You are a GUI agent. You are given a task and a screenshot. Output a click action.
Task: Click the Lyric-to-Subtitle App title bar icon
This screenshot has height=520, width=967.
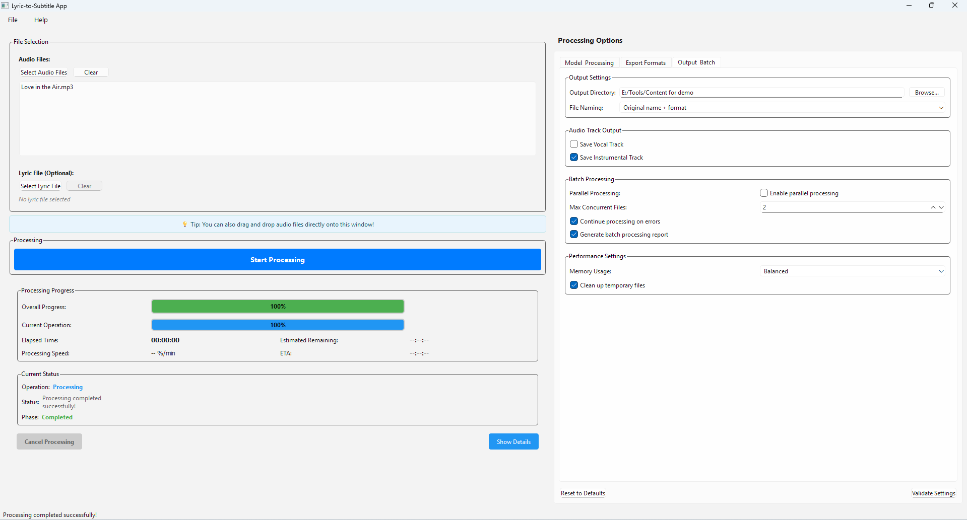(x=5, y=6)
